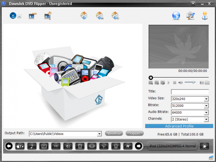Expand the load DVD dropdown arrow
The height and width of the screenshot is (162, 216).
[x=19, y=17]
